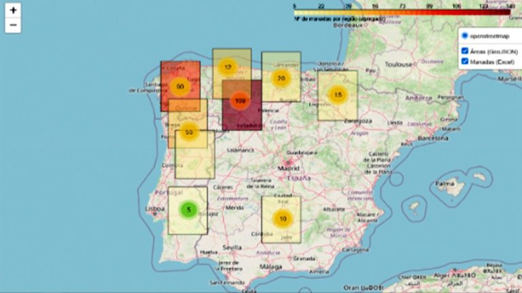Select the cluster marker labeled 15

[x=338, y=96]
